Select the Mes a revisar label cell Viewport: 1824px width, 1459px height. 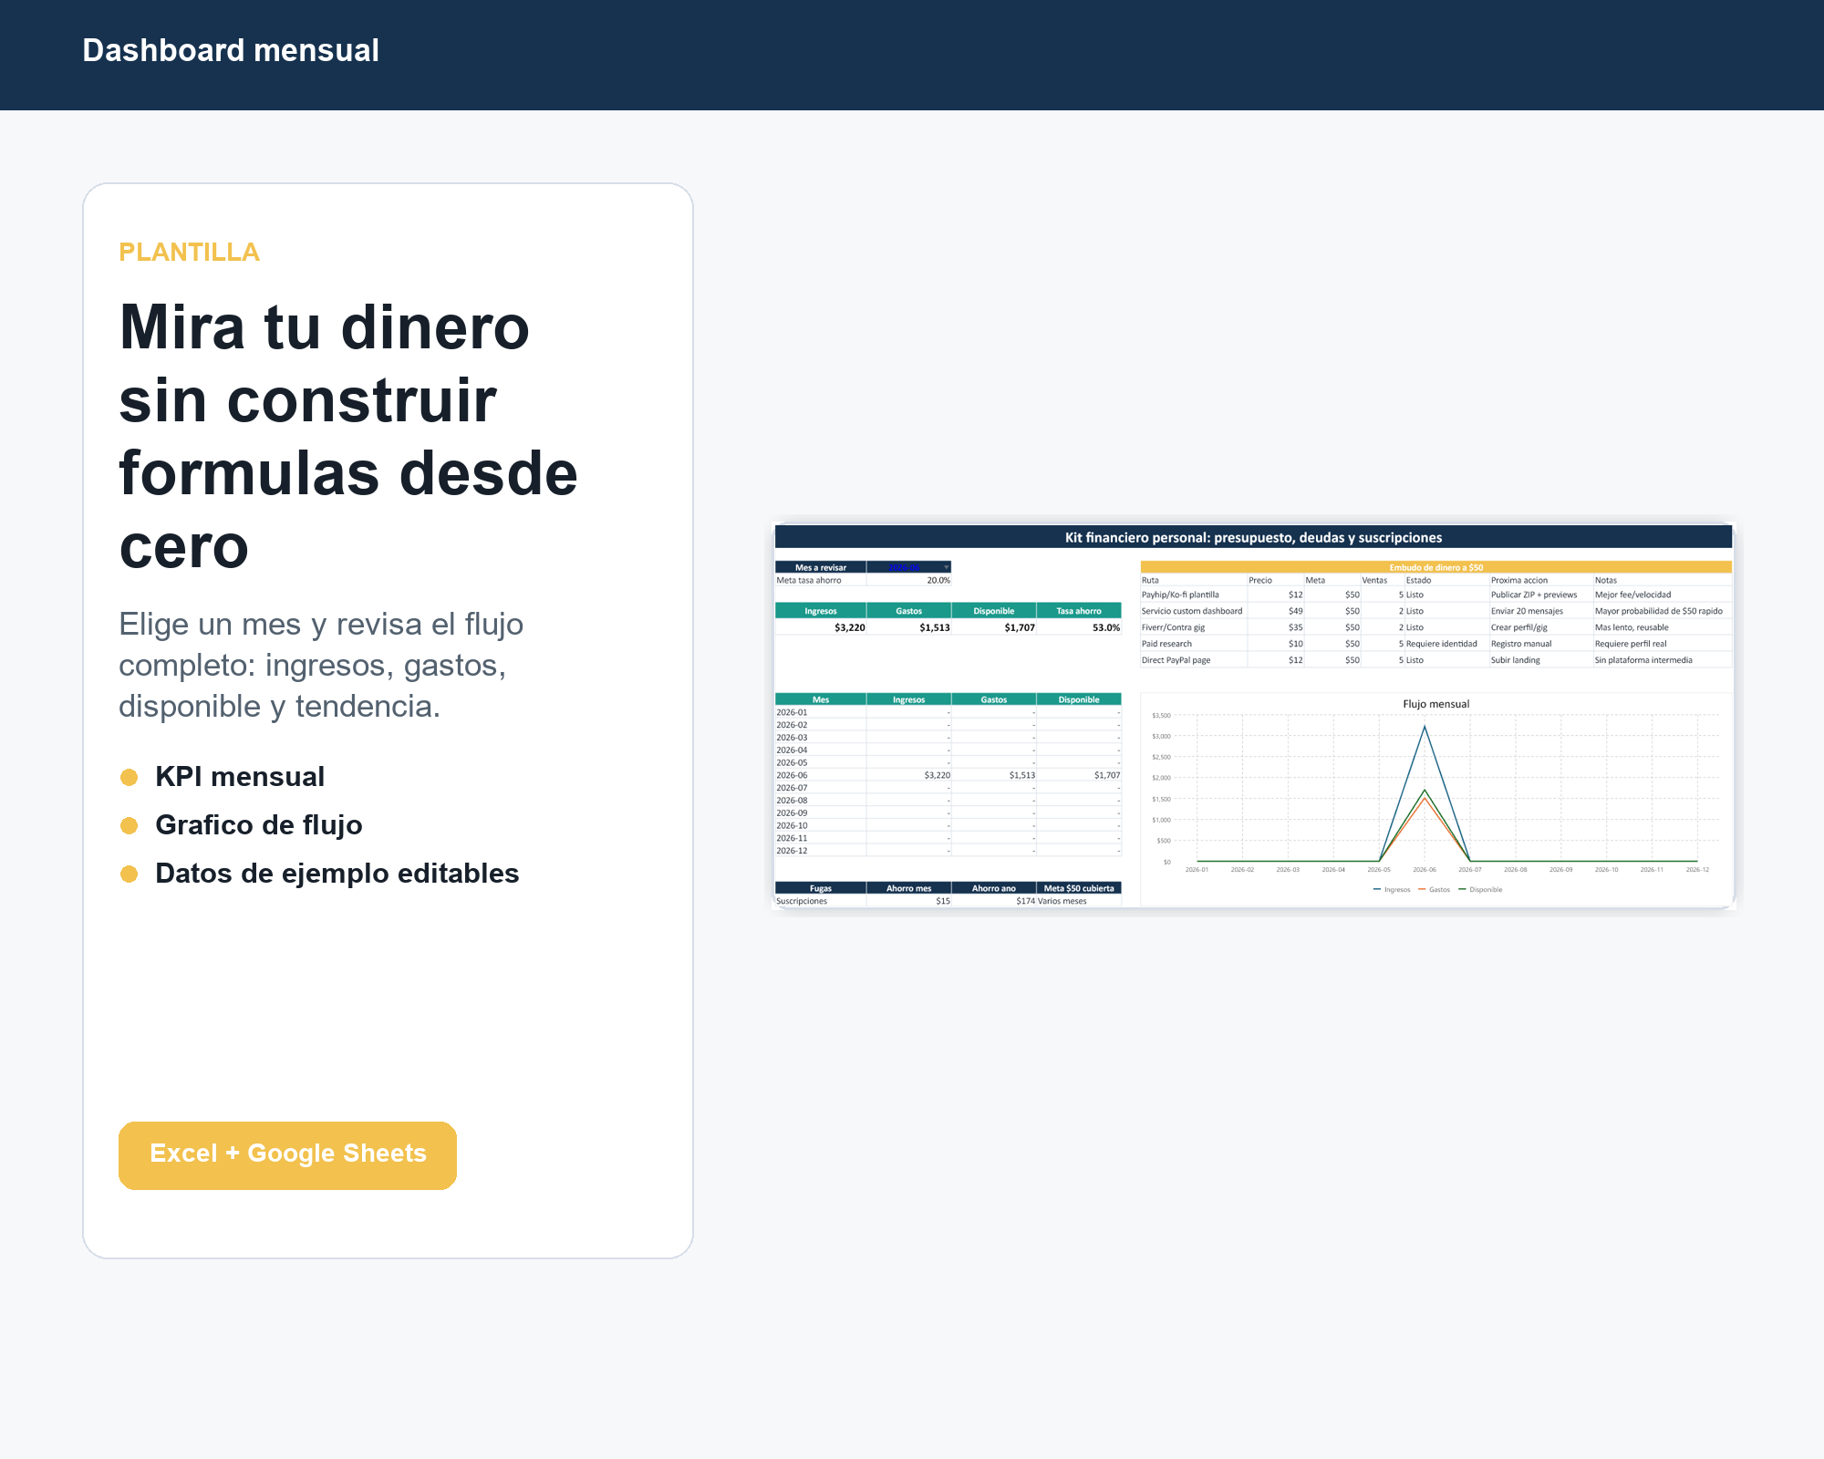[821, 567]
